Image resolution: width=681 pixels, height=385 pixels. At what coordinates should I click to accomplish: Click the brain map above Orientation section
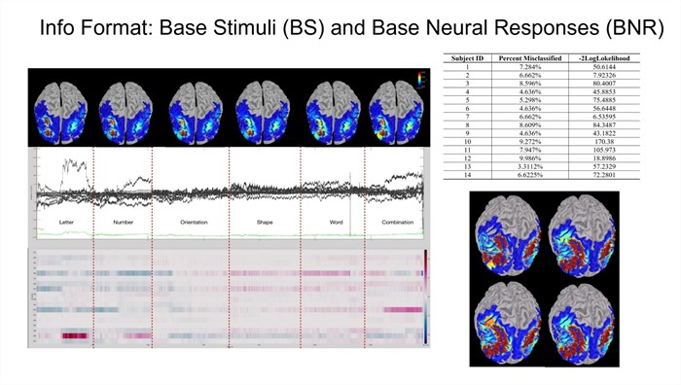coord(196,113)
